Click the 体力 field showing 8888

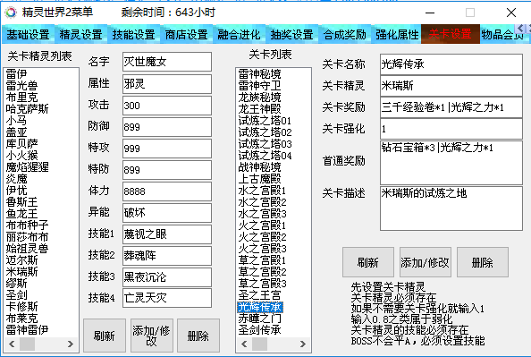point(167,191)
